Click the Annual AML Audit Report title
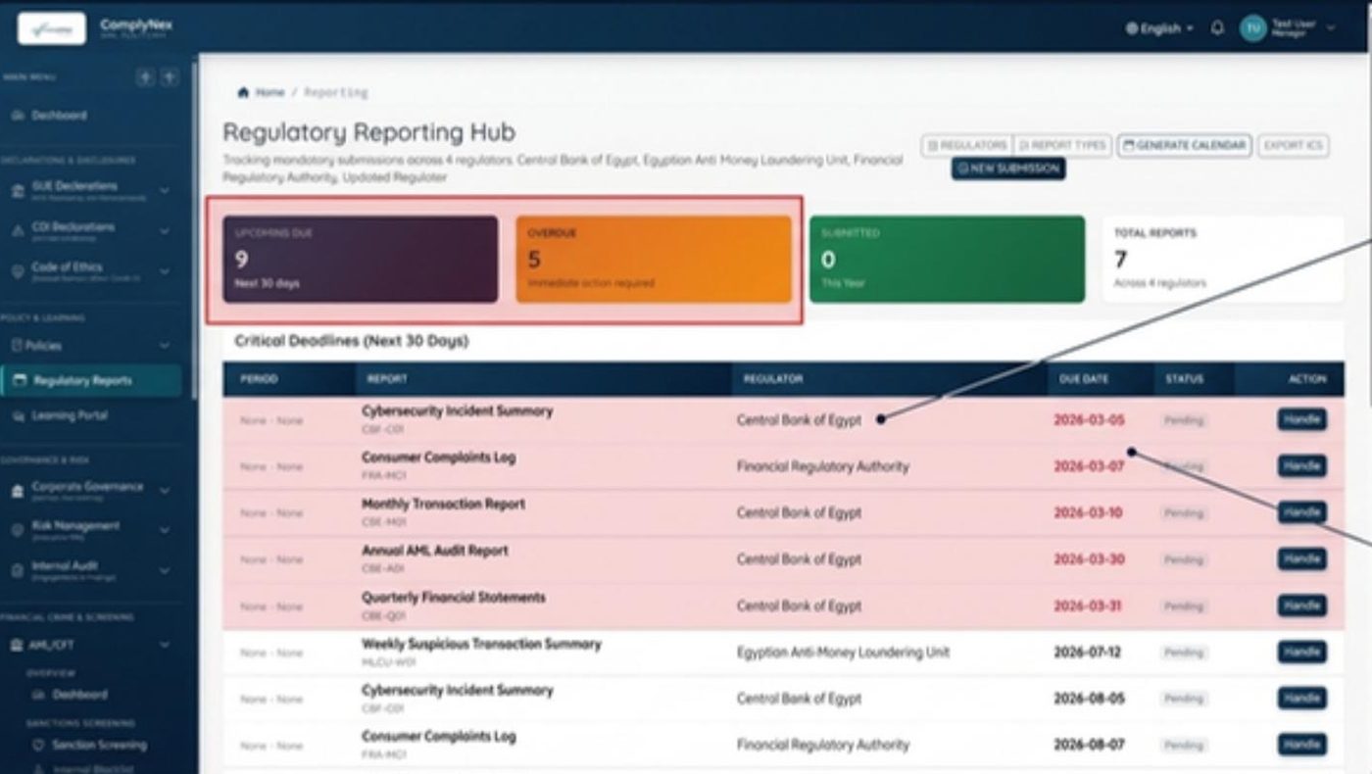 pyautogui.click(x=434, y=551)
